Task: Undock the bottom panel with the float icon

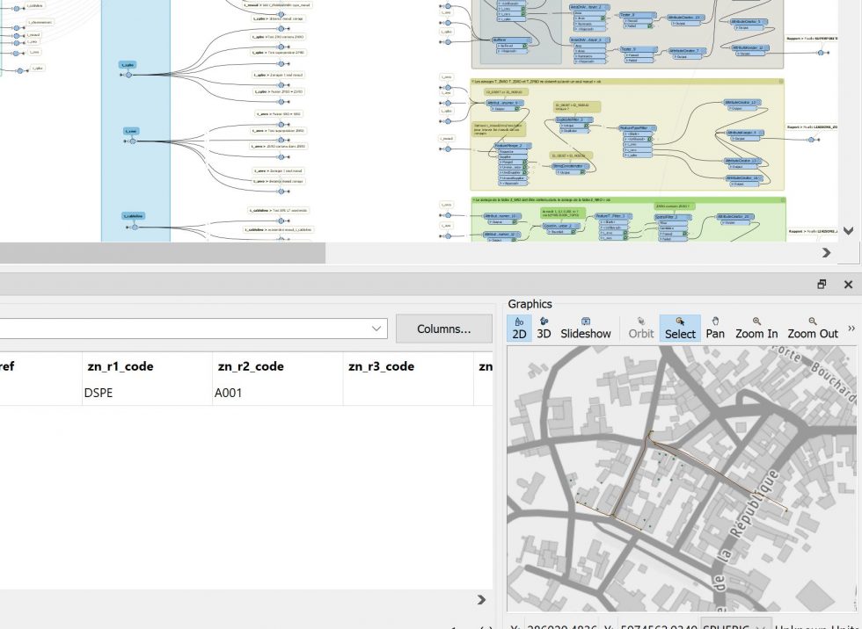Action: 822,284
